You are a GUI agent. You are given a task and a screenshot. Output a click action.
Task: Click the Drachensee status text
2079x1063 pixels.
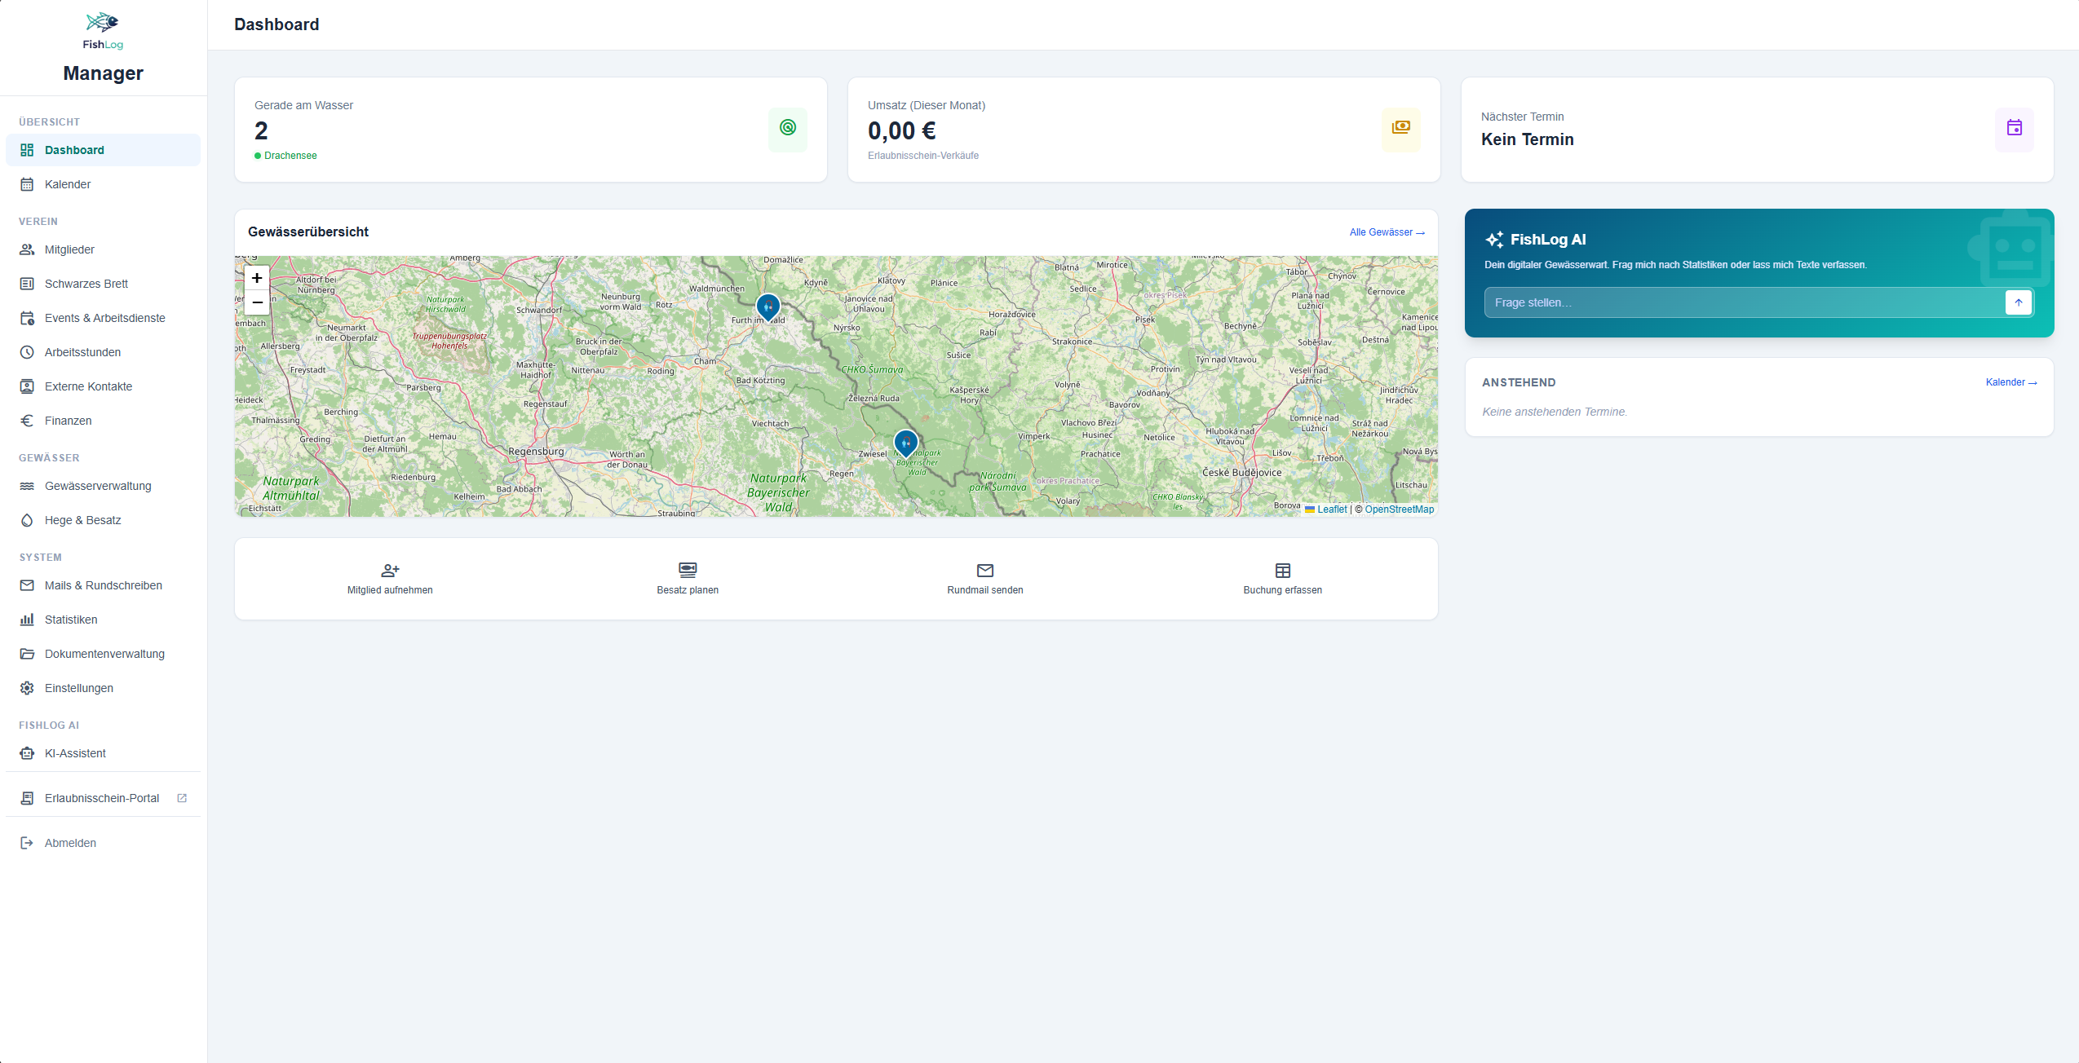(x=290, y=156)
